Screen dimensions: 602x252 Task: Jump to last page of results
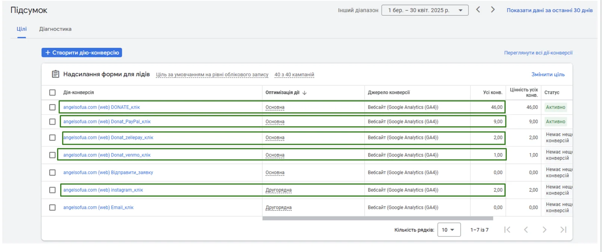[x=563, y=229]
